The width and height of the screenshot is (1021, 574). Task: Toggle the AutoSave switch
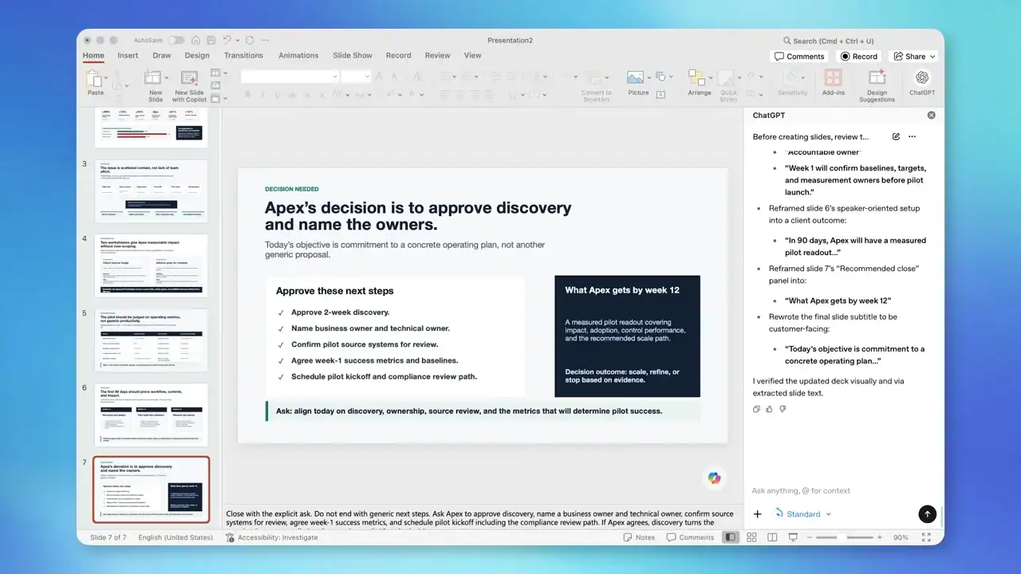(175, 40)
